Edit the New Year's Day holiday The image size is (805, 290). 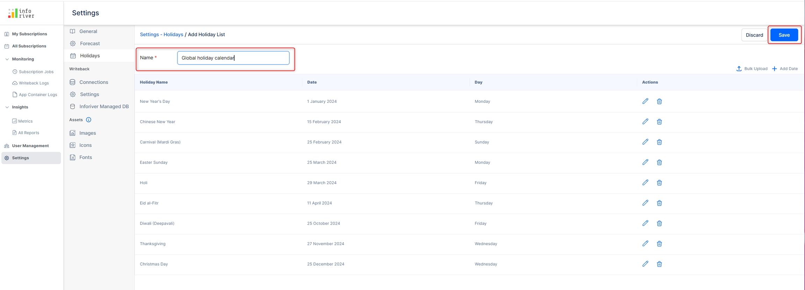pyautogui.click(x=645, y=101)
